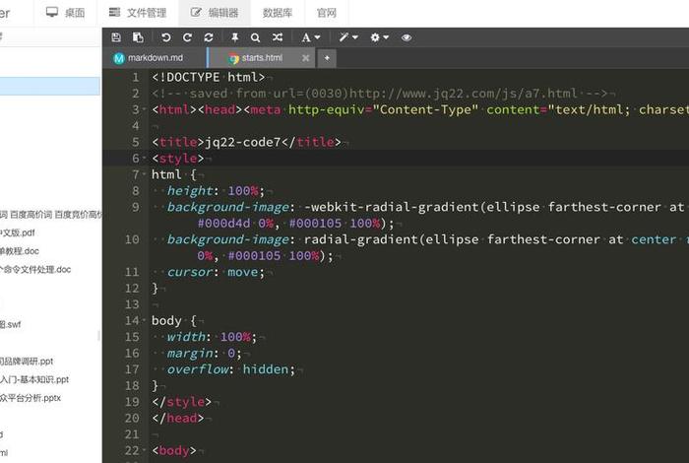Add a new editor tab with plus
The image size is (689, 463).
click(327, 58)
